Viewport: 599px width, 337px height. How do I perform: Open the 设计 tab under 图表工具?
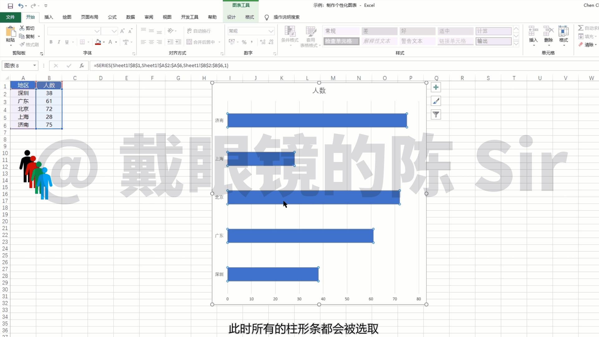tap(231, 17)
